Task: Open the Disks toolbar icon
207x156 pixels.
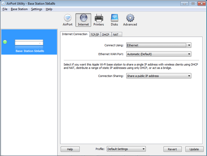Action: pos(114,20)
